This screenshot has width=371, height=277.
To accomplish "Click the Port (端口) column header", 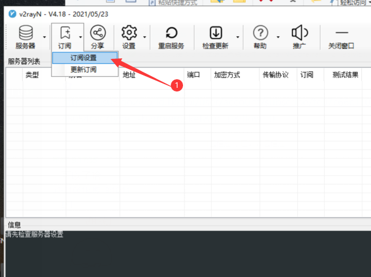I will point(193,75).
